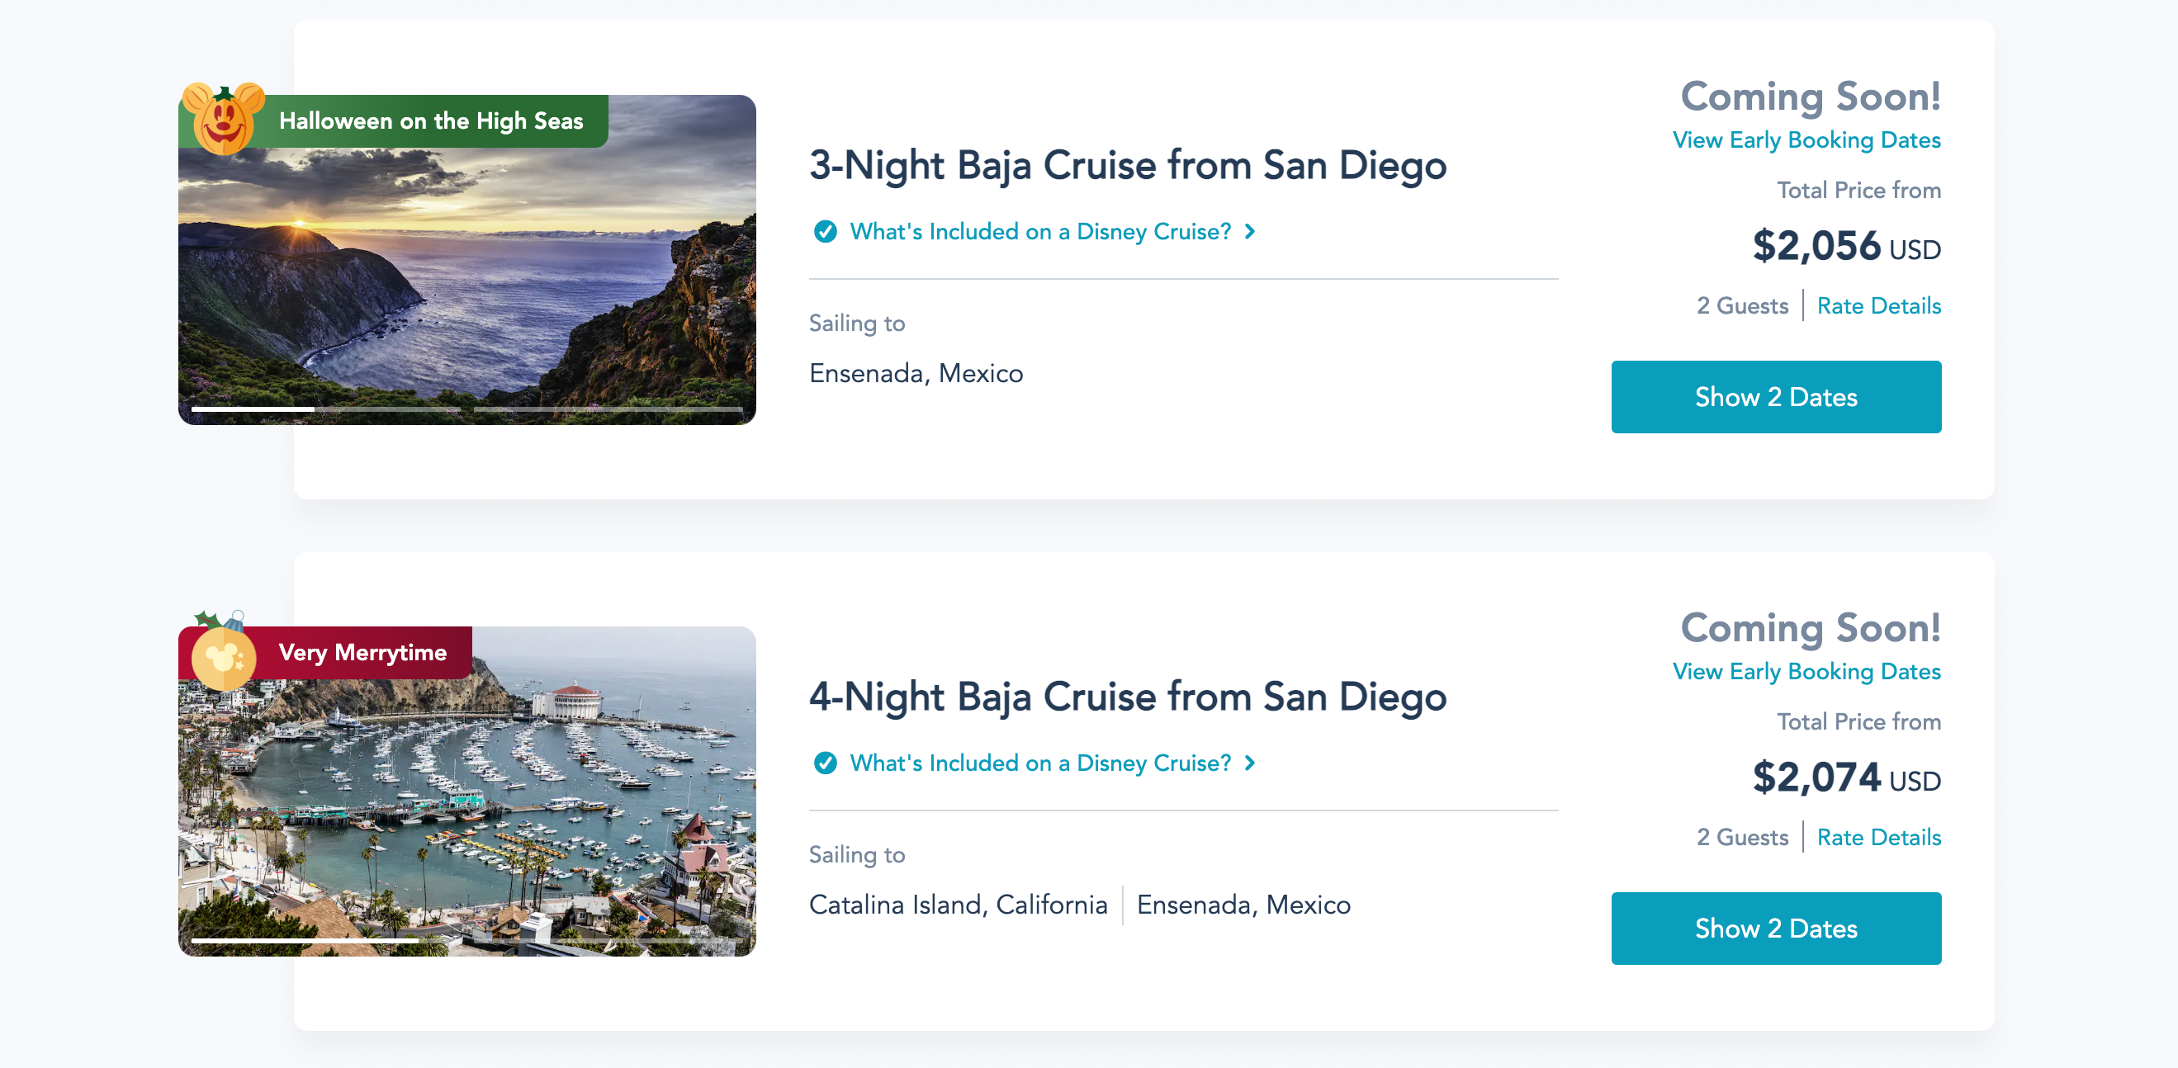Open Rate Details for the $2,056 cruise
The image size is (2178, 1068).
[1877, 306]
